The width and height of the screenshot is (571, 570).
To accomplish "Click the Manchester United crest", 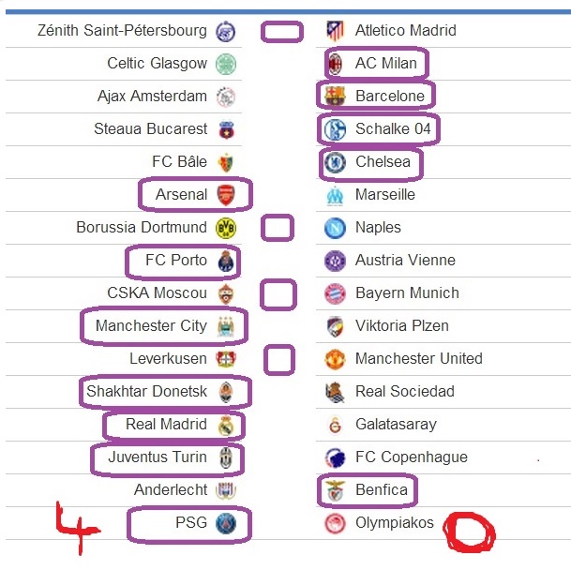I will [335, 359].
